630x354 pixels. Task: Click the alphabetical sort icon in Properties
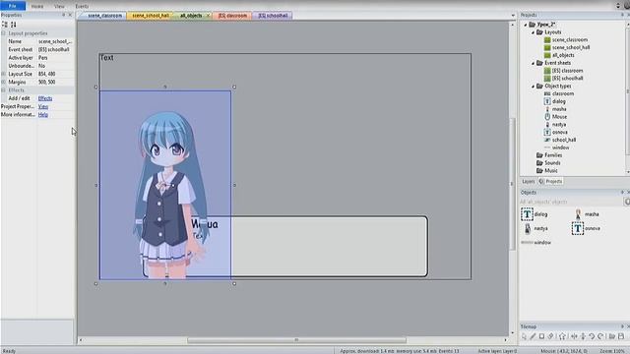[13, 25]
